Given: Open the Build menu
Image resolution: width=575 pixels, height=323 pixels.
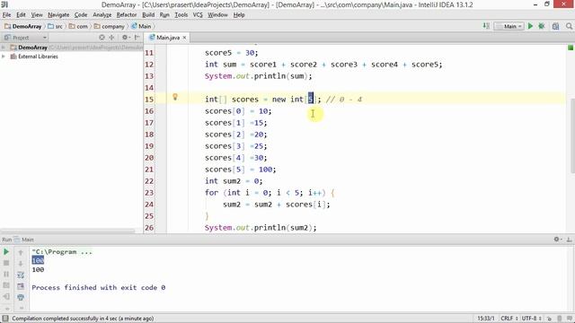Looking at the screenshot, I should [x=148, y=15].
